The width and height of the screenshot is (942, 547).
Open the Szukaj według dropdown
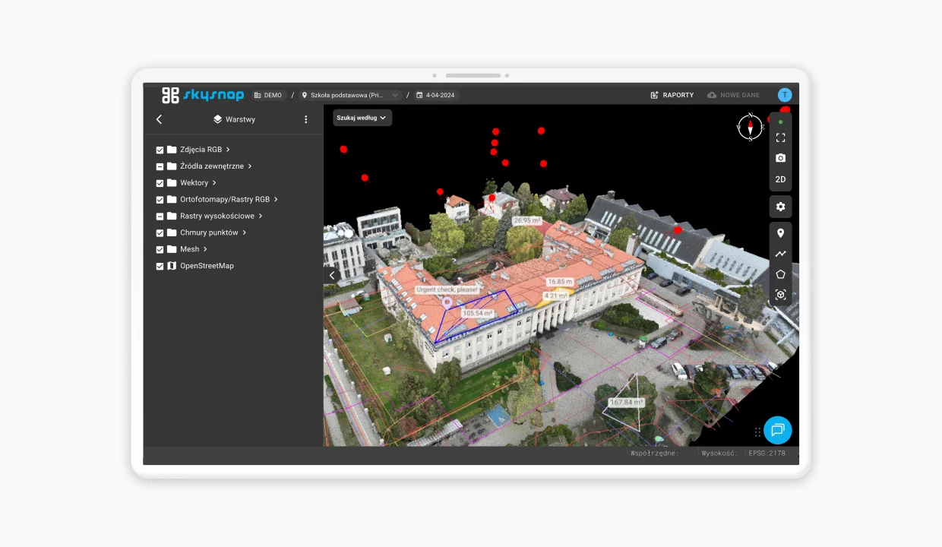pos(362,118)
